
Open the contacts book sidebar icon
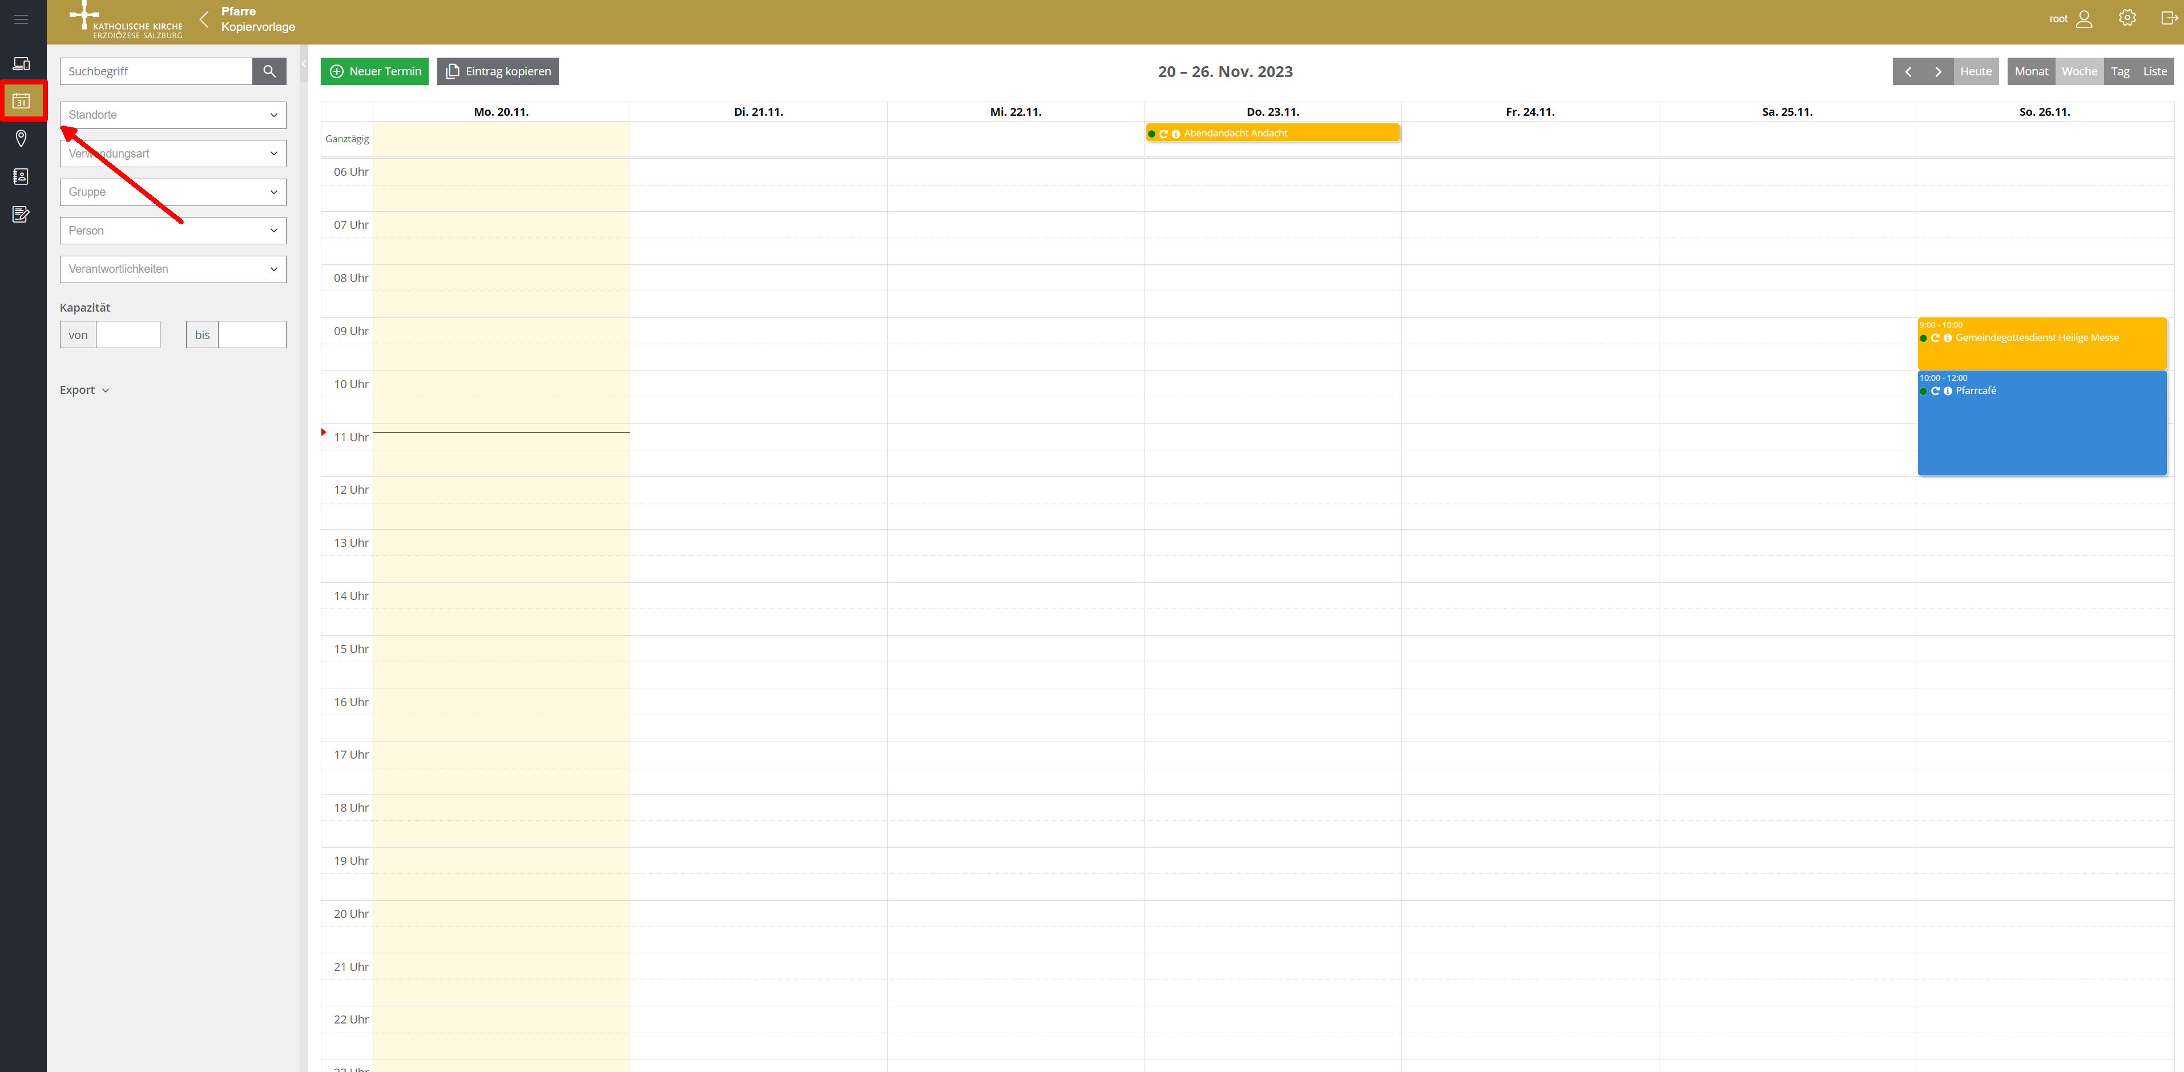click(21, 176)
